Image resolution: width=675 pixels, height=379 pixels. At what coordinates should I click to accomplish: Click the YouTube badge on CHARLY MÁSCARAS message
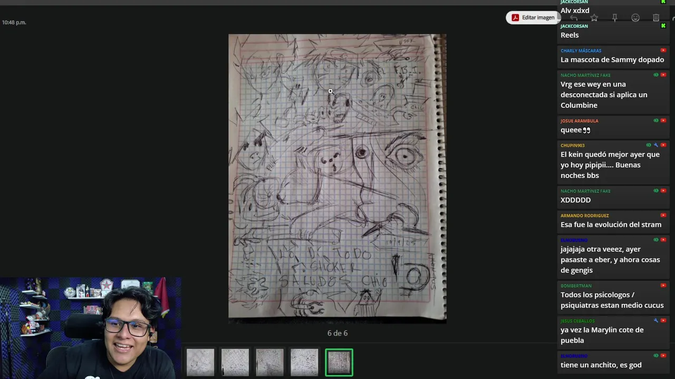[663, 51]
